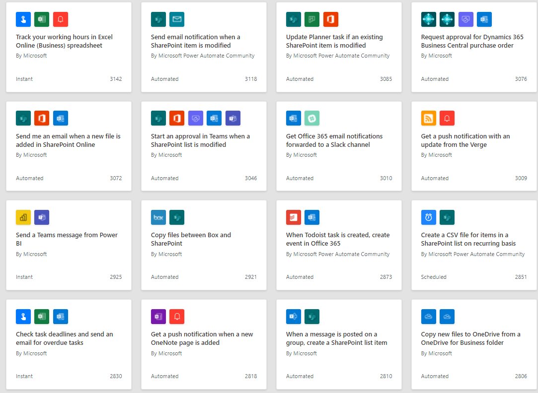The width and height of the screenshot is (538, 393).
Task: Click By Microsoft Power Automate Community on Todoist card
Action: pyautogui.click(x=338, y=254)
